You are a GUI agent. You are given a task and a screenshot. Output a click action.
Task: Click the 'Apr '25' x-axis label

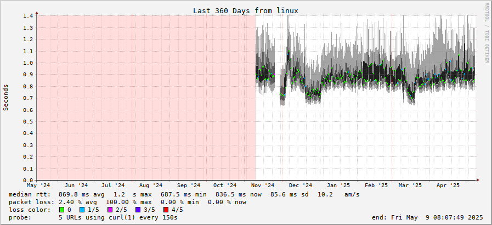coord(448,185)
